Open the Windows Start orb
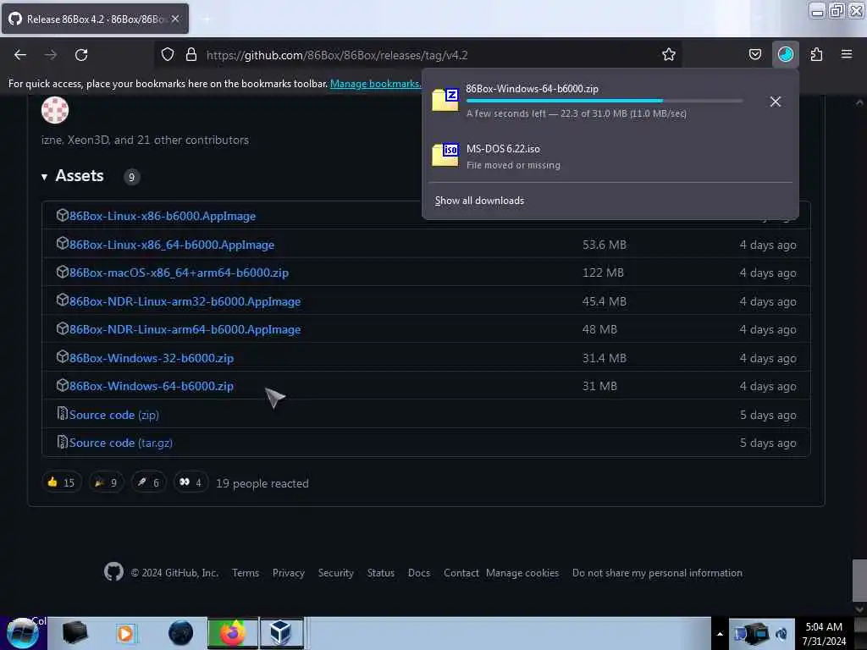This screenshot has height=650, width=867. coord(23,633)
